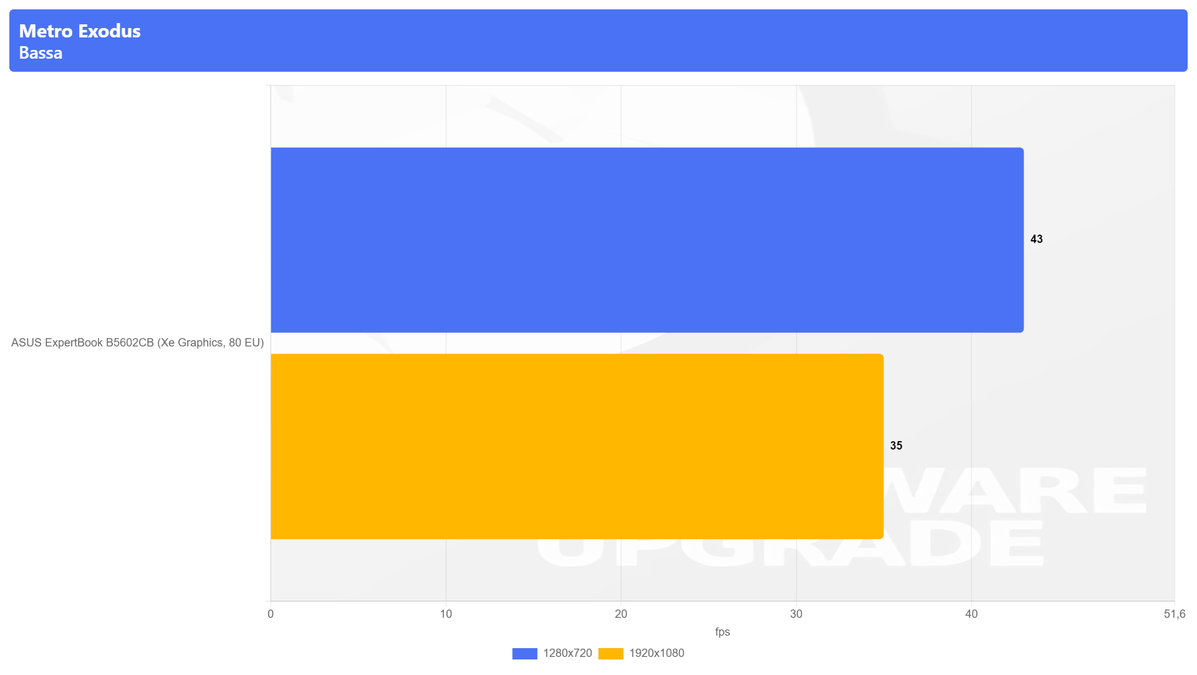This screenshot has height=675, width=1197.
Task: Click the 10 tick on x-axis
Action: click(446, 614)
